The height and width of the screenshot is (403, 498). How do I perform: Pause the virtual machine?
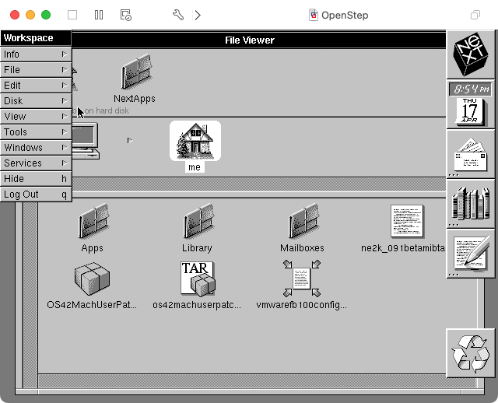(99, 15)
